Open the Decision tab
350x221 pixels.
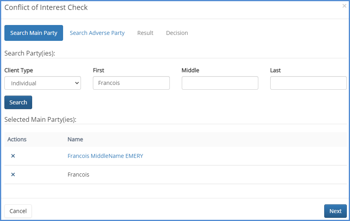tap(177, 33)
